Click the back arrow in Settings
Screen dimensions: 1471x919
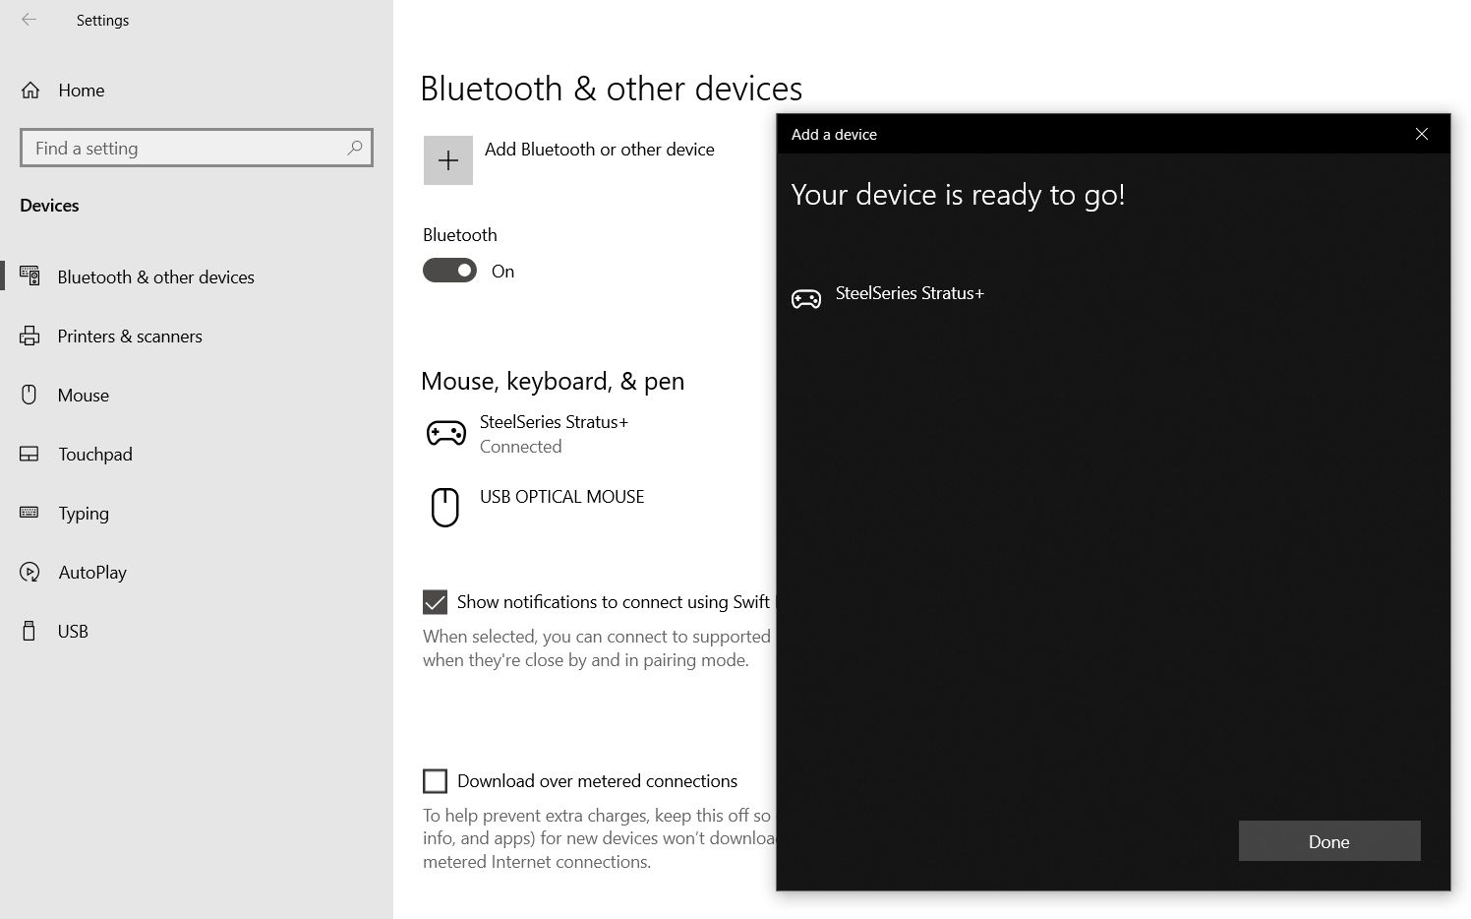(x=29, y=19)
